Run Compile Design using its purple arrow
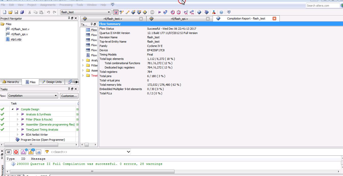The height and width of the screenshot is (176, 343). coord(18,109)
